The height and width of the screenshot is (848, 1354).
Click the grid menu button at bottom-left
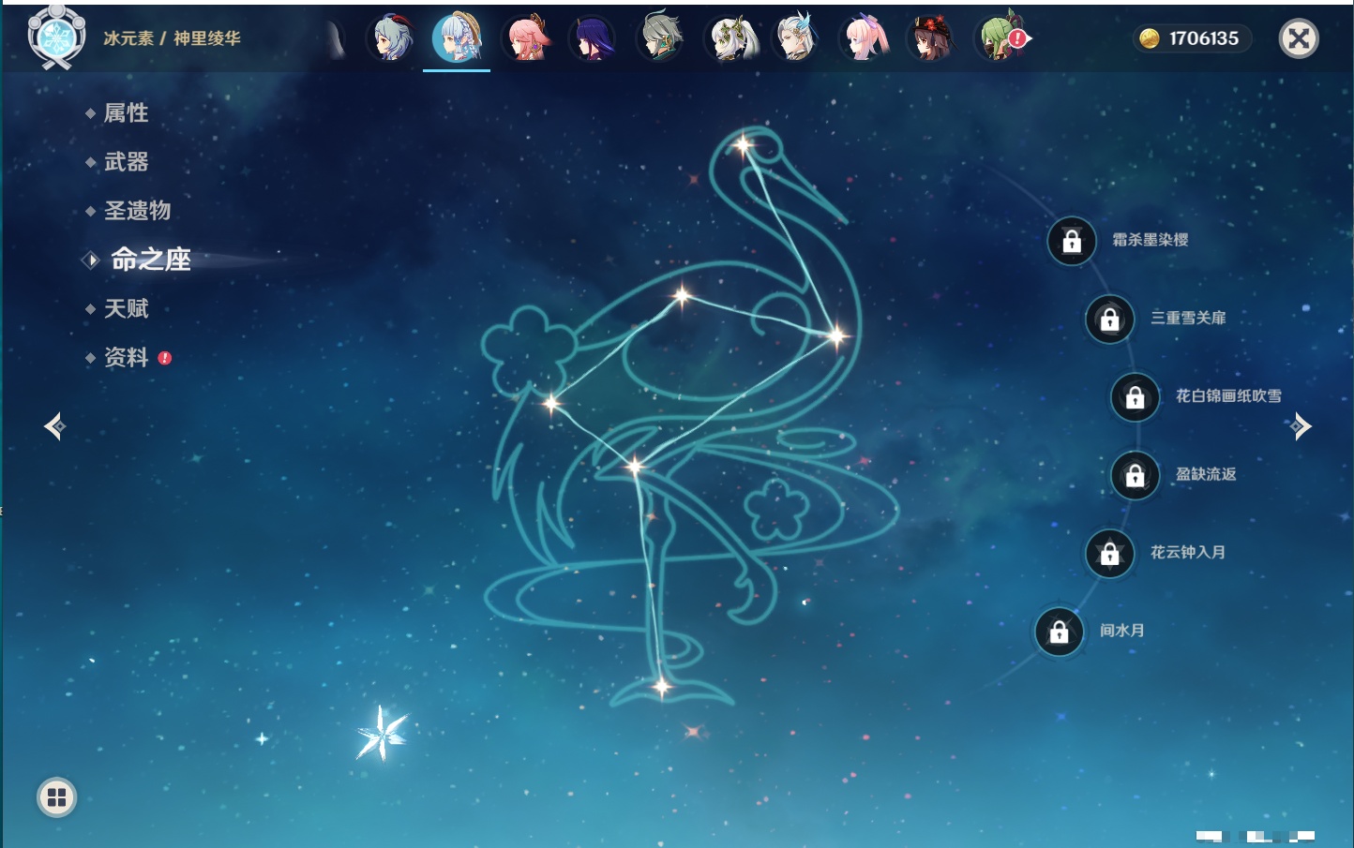56,797
